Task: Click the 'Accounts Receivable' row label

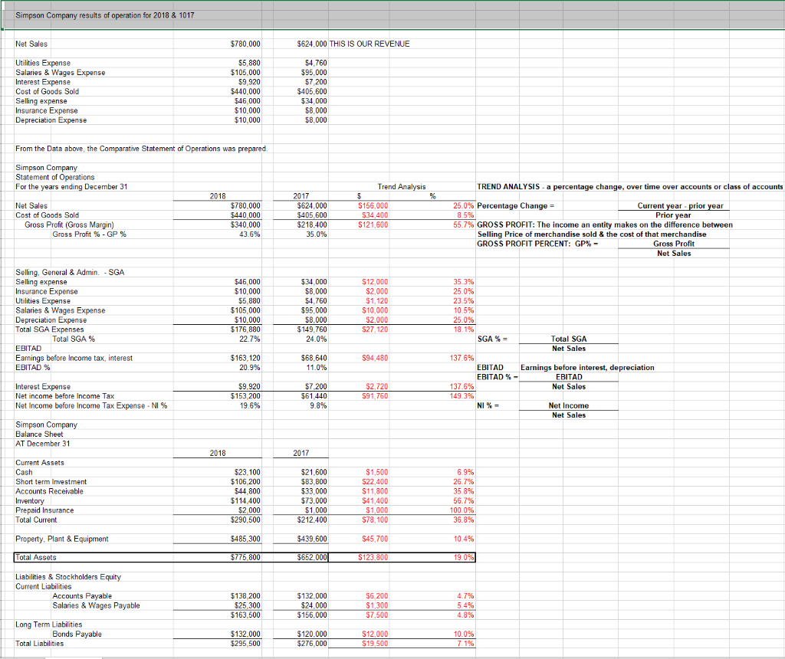Action: click(x=49, y=491)
